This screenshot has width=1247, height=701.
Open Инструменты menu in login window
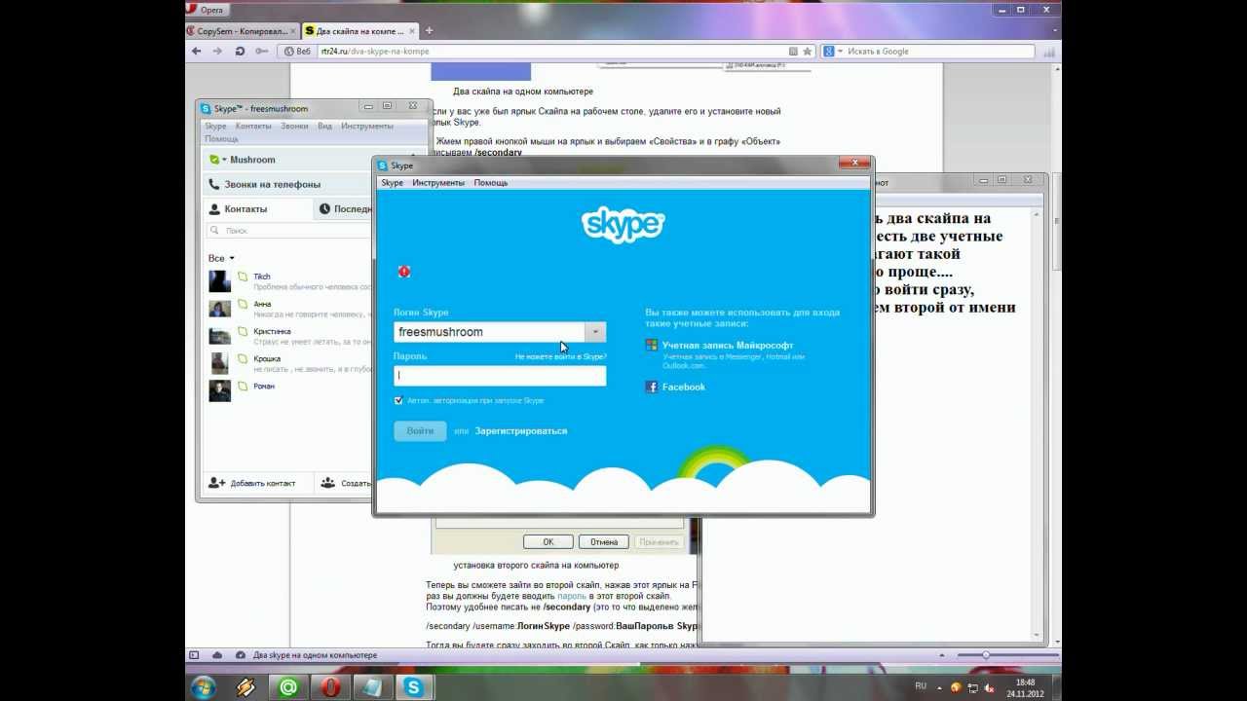click(x=438, y=183)
